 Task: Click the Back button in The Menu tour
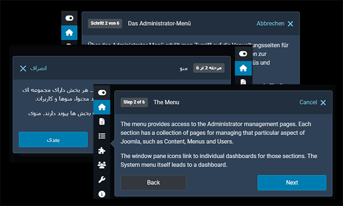point(153,182)
